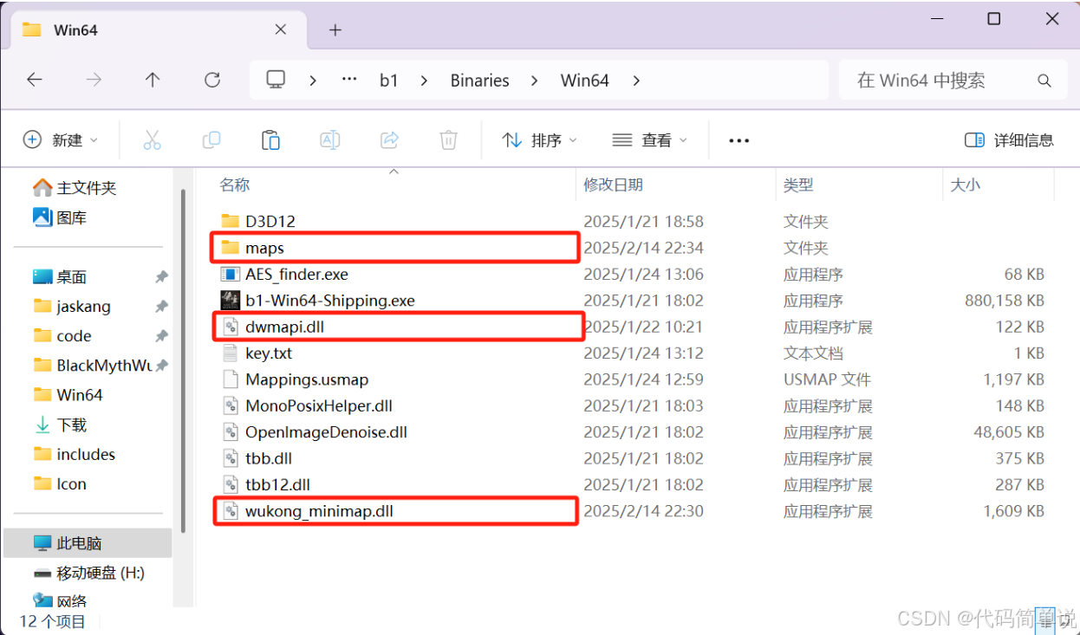Click the Cut scissors icon
The width and height of the screenshot is (1080, 635).
tap(152, 139)
